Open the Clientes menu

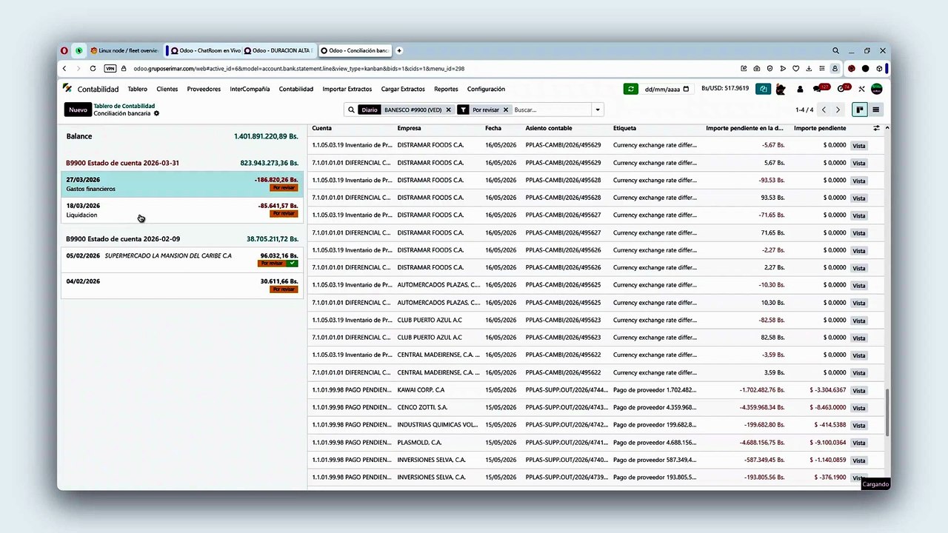point(167,89)
